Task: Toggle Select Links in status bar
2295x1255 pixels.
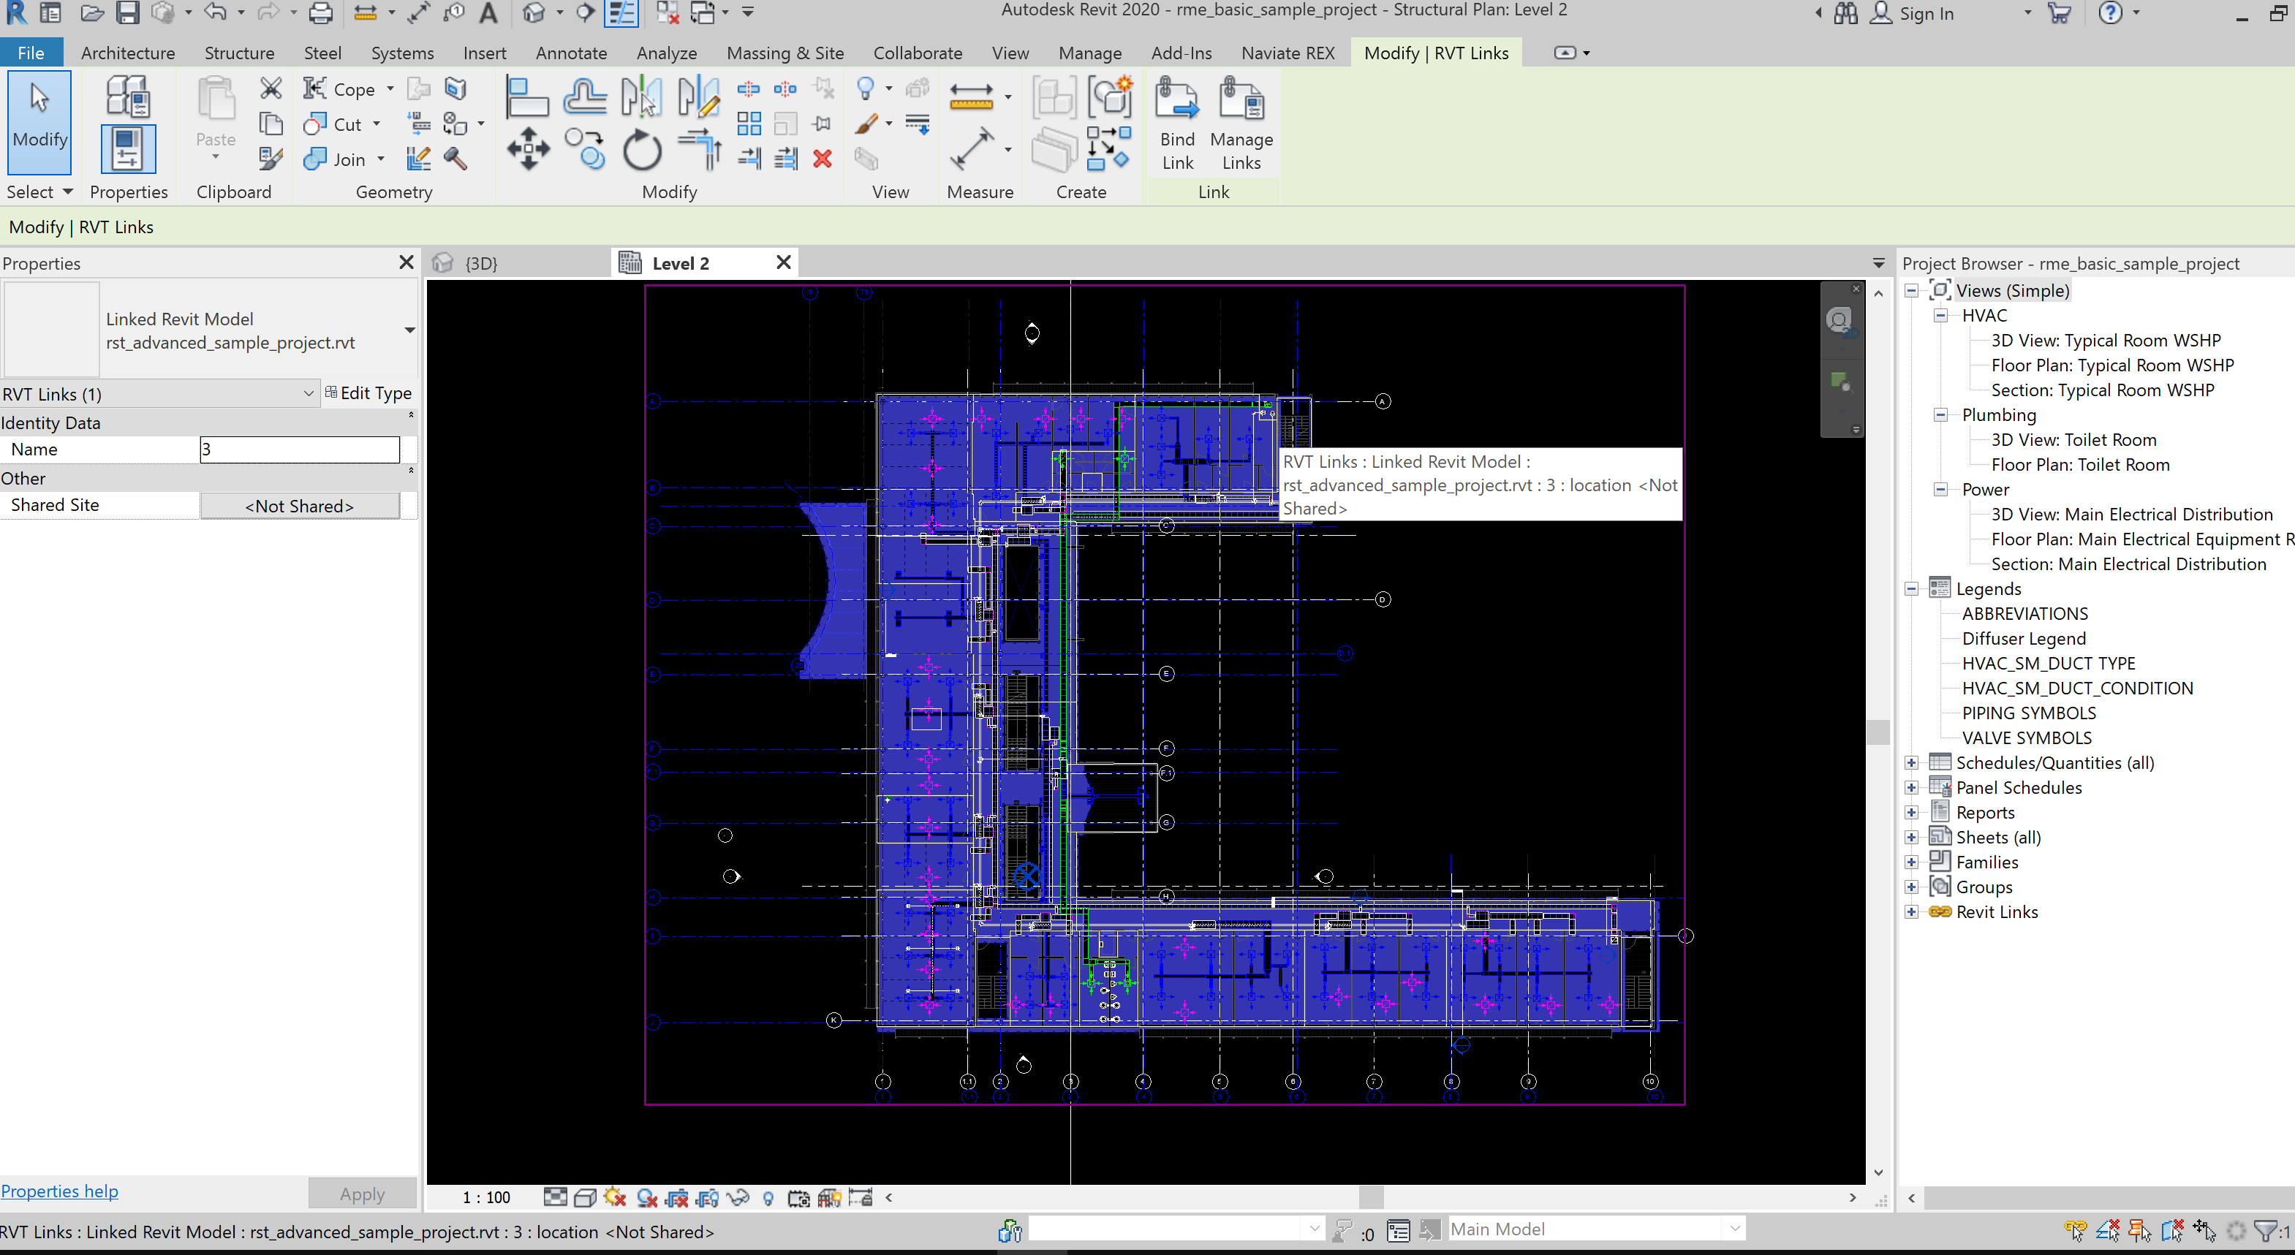Action: [2076, 1231]
